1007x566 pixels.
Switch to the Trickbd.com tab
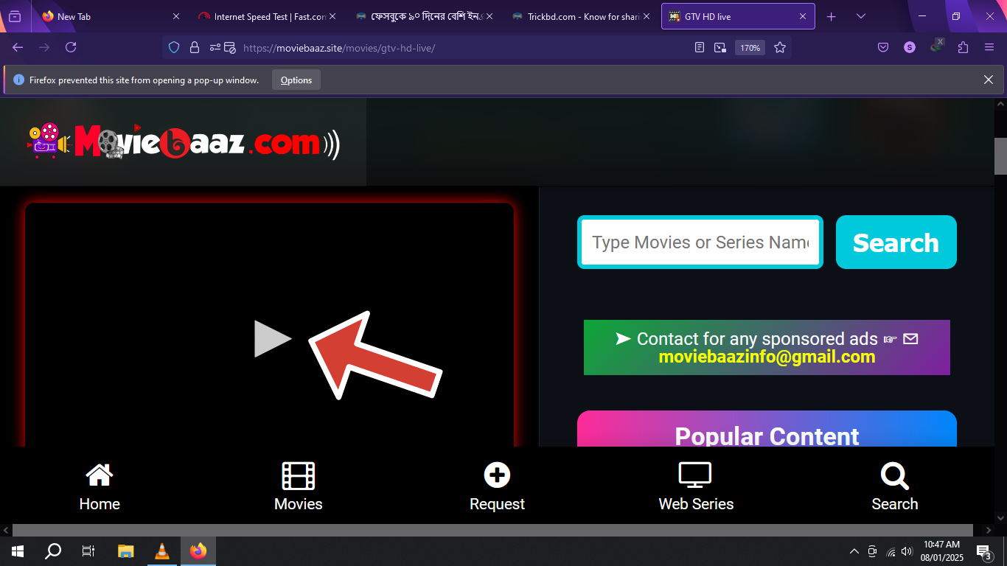pos(582,16)
